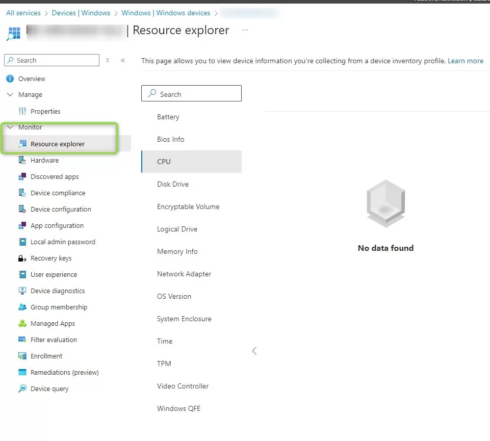The height and width of the screenshot is (441, 490).
Task: Click the Filter evaluation icon
Action: pos(22,340)
